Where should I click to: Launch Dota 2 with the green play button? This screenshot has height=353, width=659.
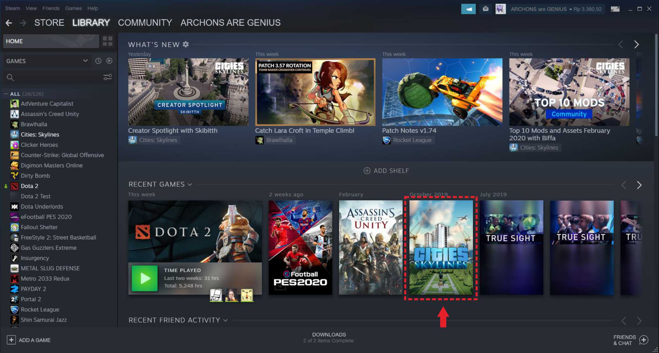tap(144, 278)
